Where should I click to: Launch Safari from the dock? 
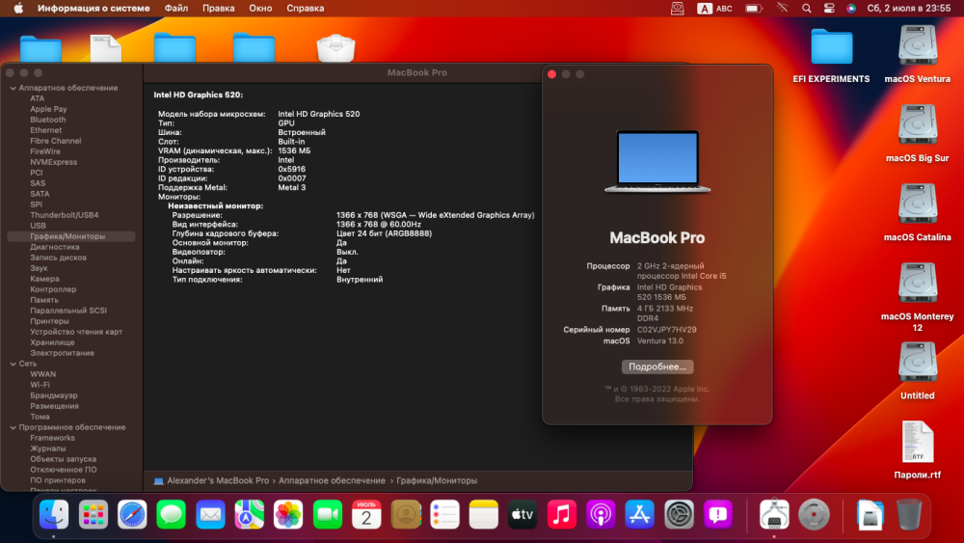pos(132,514)
